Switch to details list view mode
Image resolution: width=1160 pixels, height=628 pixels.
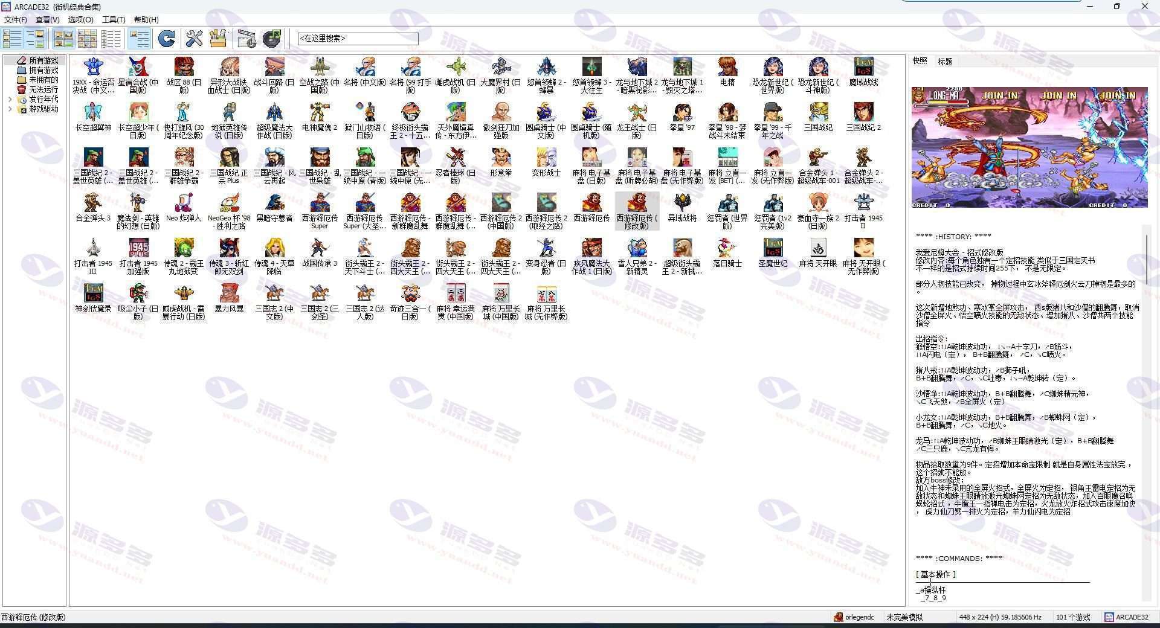[111, 39]
